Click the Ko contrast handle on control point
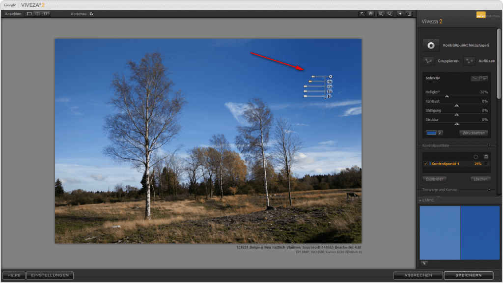Viewport: 503px width, 283px height. [306, 86]
